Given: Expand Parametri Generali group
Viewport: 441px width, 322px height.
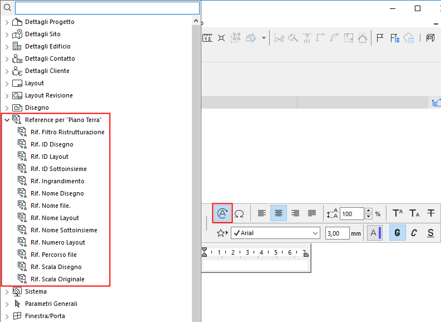Looking at the screenshot, I should pyautogui.click(x=7, y=304).
